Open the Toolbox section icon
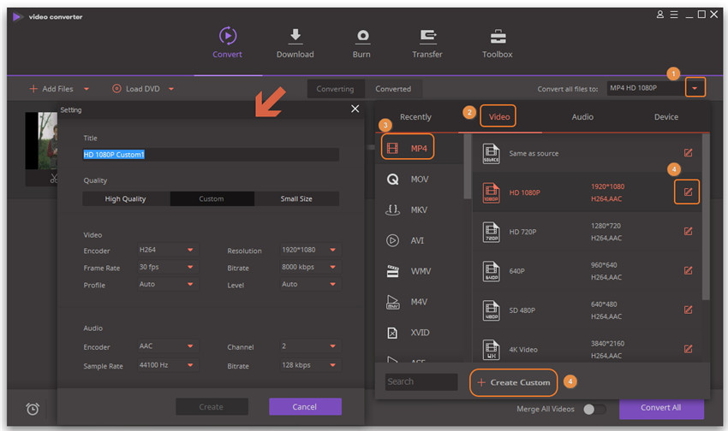Image resolution: width=728 pixels, height=431 pixels. point(498,36)
